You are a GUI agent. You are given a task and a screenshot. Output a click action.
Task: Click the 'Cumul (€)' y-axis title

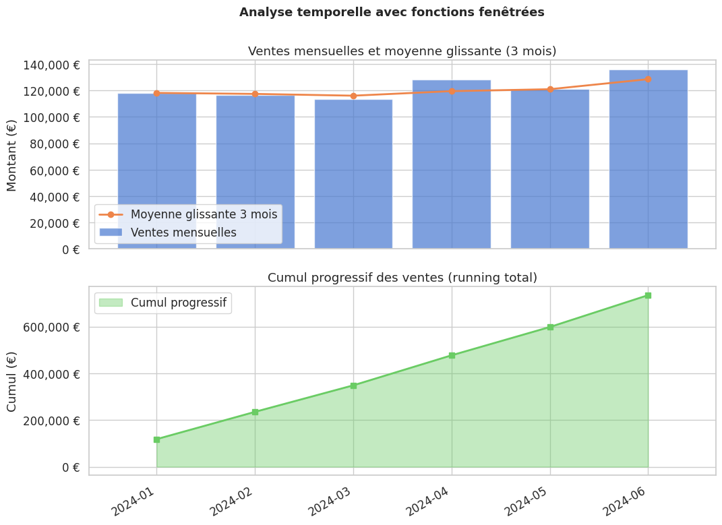point(11,381)
